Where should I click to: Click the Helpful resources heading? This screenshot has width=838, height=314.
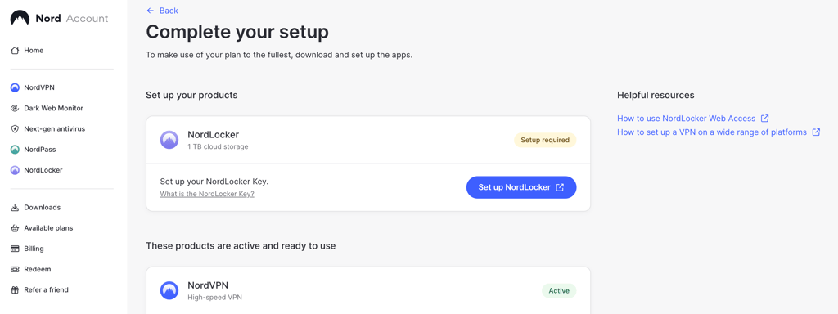click(656, 96)
